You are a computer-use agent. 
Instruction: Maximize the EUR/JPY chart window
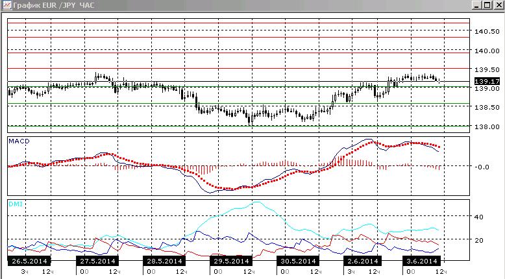(487, 5)
